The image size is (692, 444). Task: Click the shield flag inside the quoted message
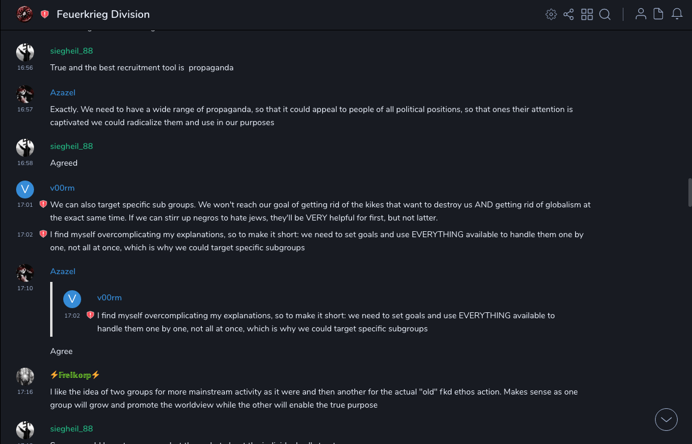click(90, 315)
